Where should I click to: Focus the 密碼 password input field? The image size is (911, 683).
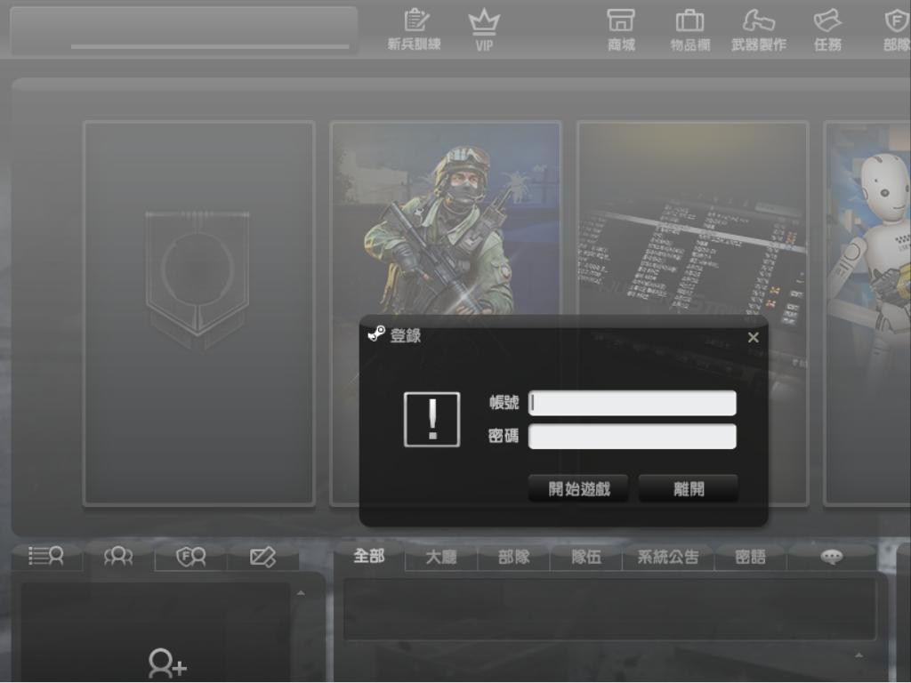(x=633, y=436)
